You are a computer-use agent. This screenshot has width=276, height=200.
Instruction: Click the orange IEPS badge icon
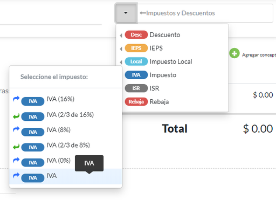pyautogui.click(x=136, y=48)
